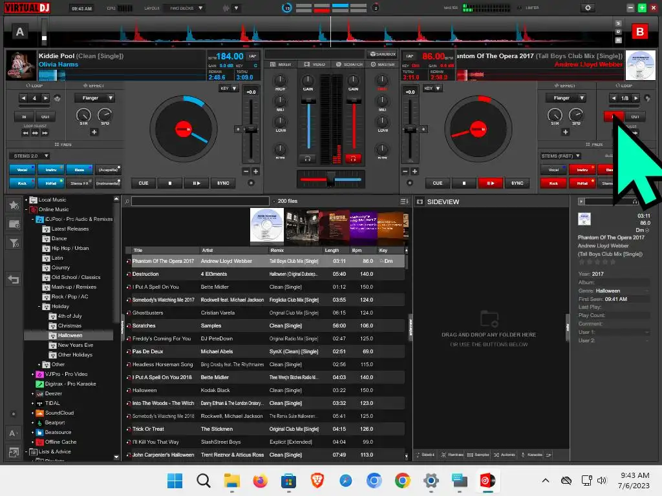
Task: Open browser options menu beside 200 files
Action: [403, 201]
